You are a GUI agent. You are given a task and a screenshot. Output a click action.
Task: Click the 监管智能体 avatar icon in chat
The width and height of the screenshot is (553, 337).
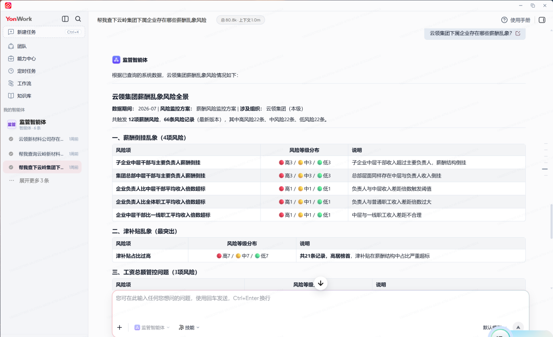point(116,60)
